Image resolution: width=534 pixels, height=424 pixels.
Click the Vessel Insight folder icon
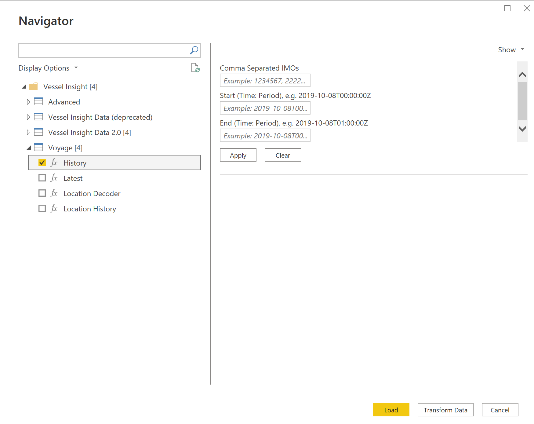click(x=34, y=86)
